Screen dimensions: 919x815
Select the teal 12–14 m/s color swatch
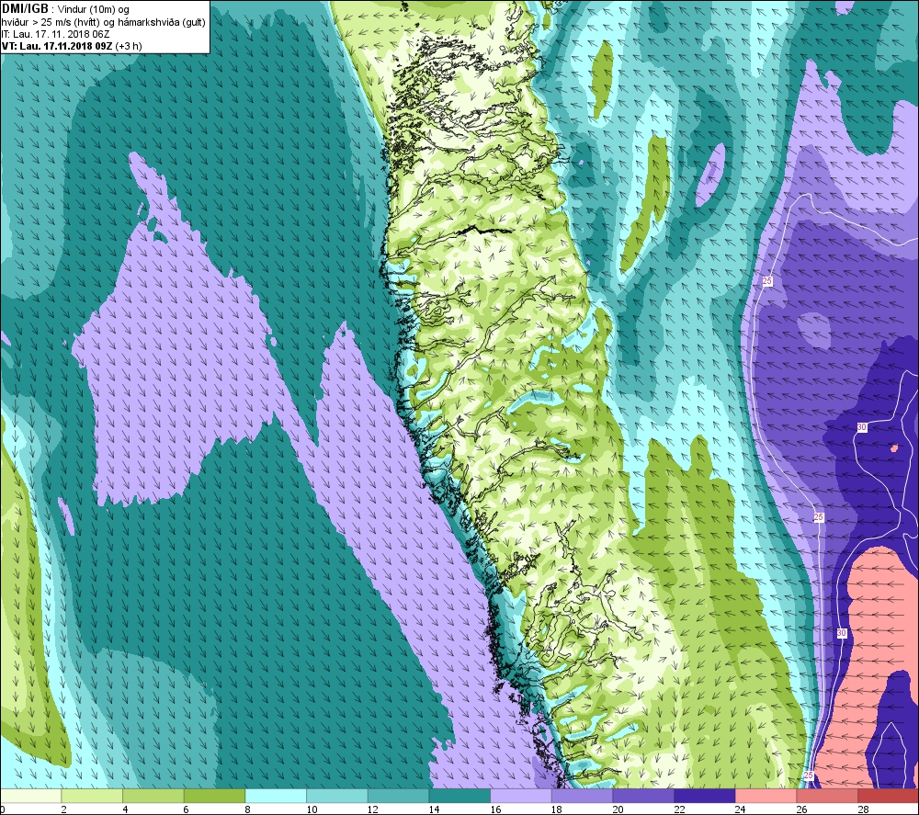point(398,796)
